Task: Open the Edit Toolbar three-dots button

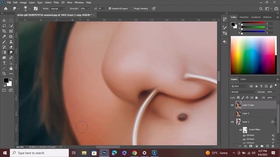Action: point(11,74)
